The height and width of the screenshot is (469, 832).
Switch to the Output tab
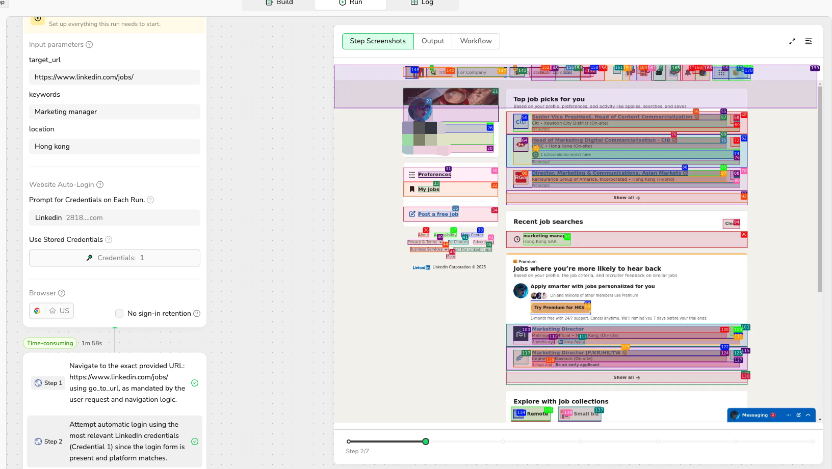(433, 41)
